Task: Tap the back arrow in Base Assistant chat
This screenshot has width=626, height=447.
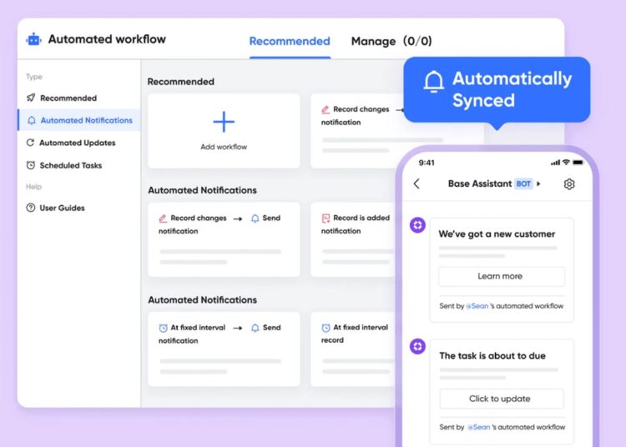Action: click(416, 183)
